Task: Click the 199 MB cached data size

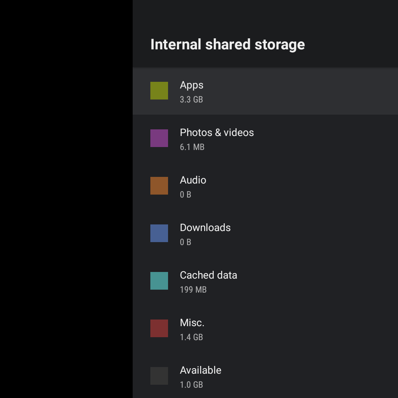Action: pyautogui.click(x=193, y=290)
